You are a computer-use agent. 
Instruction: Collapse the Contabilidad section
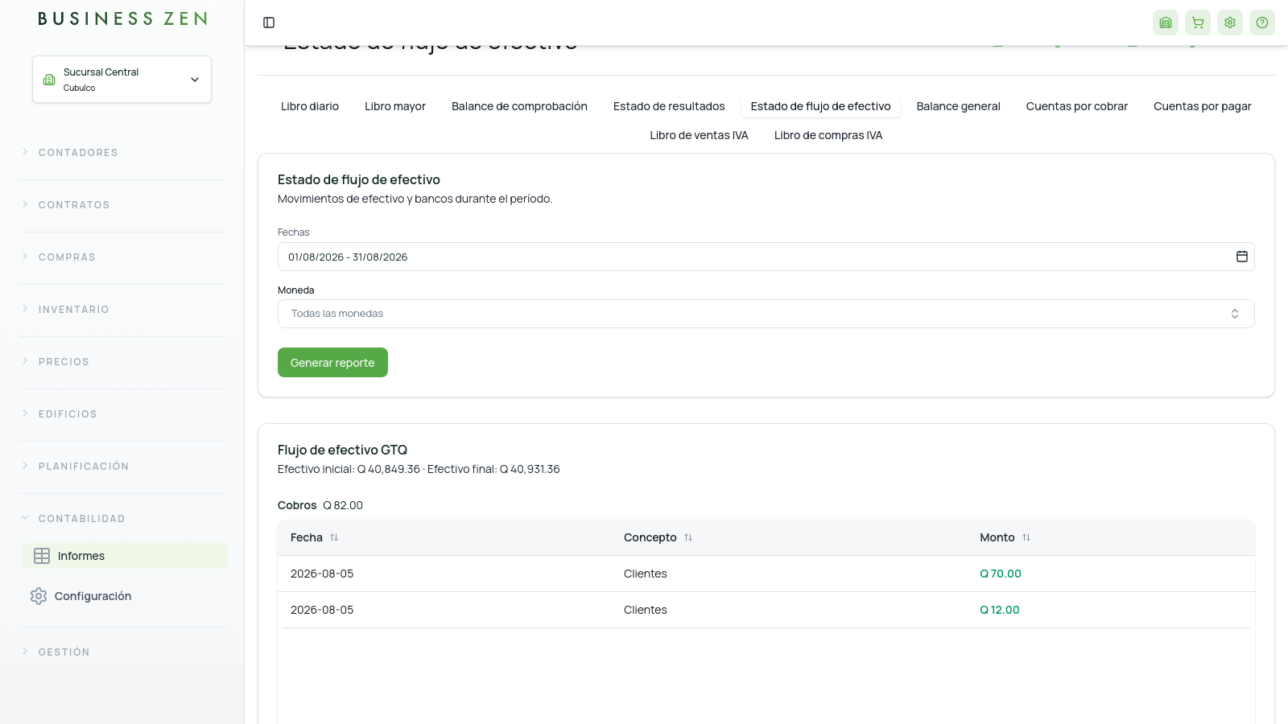tap(122, 518)
